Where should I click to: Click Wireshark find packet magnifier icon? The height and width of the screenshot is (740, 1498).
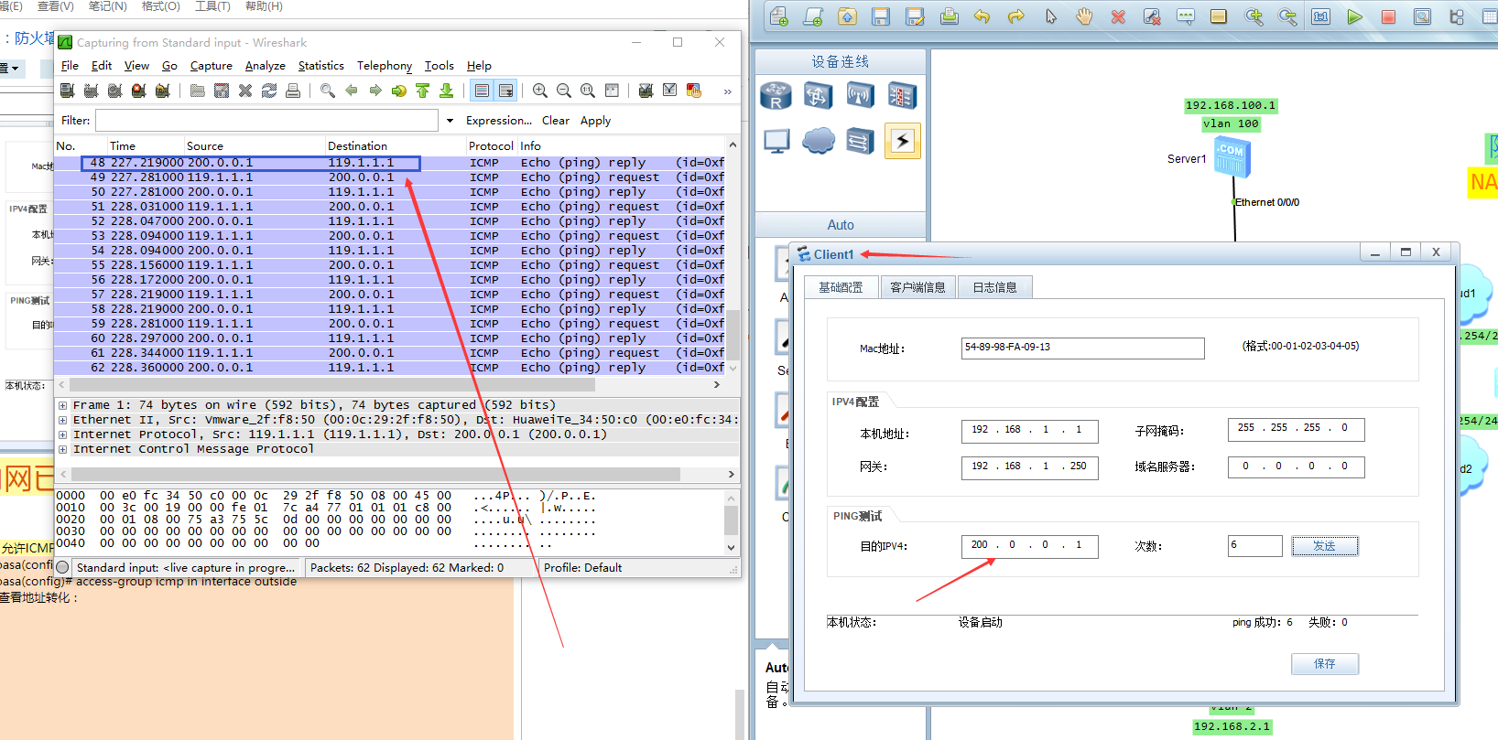click(x=327, y=91)
